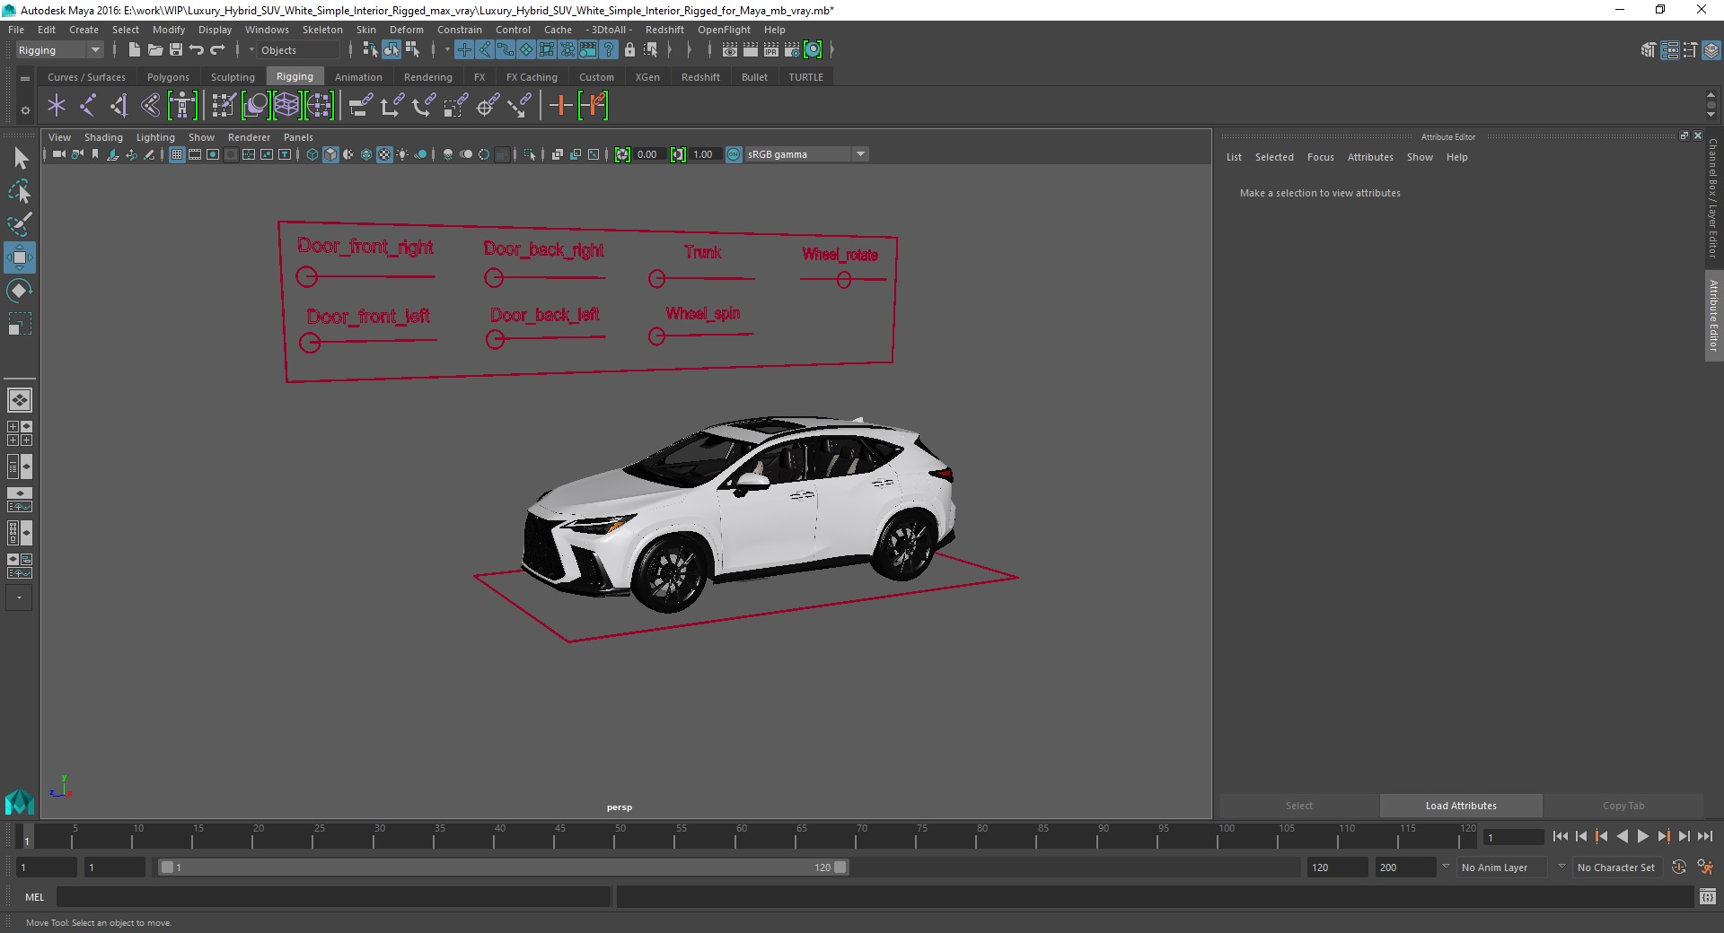
Task: Switch to the Polygons shelf tab
Action: coord(168,77)
